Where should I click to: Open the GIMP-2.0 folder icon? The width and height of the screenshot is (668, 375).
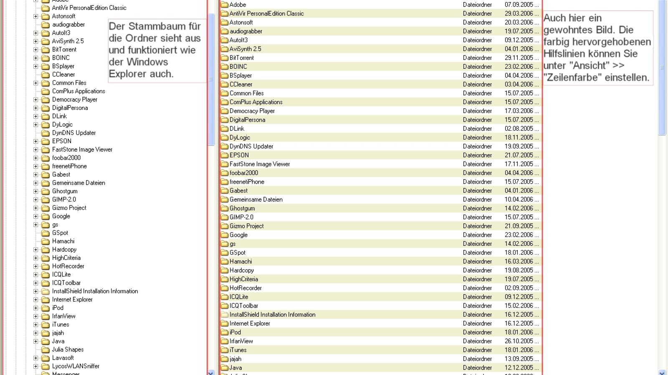[225, 217]
